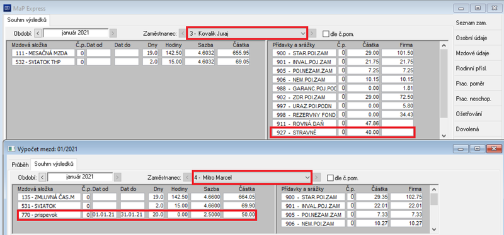Go to next period in Výpočet mezd window

click(117, 177)
